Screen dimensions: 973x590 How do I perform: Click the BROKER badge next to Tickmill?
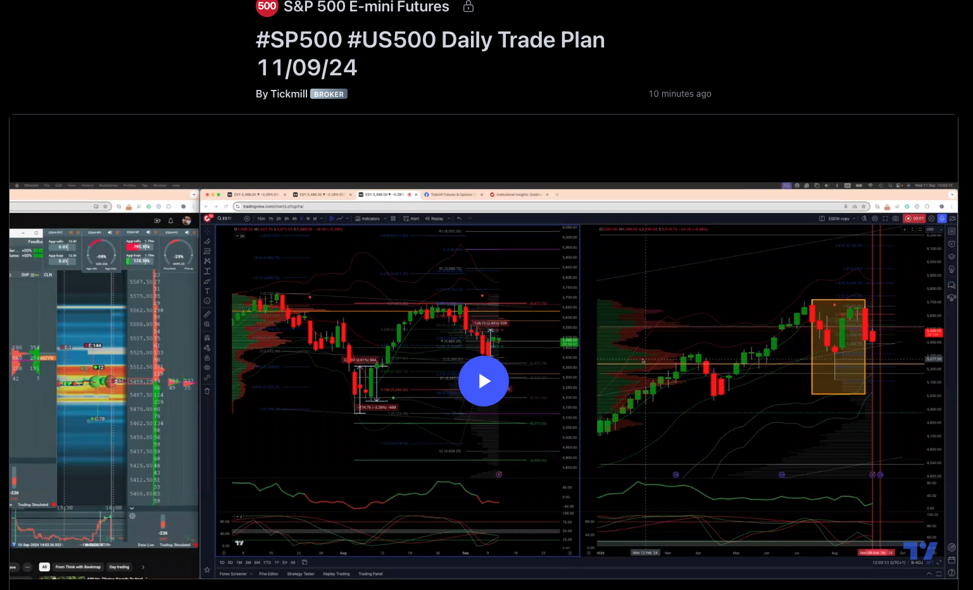tap(329, 94)
